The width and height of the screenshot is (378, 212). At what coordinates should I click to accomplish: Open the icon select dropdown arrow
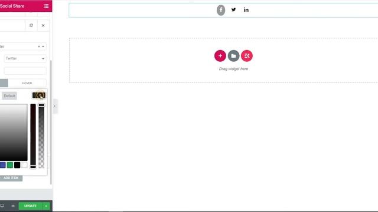tap(43, 47)
